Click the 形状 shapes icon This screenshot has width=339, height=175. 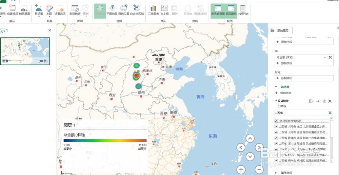click(x=86, y=8)
